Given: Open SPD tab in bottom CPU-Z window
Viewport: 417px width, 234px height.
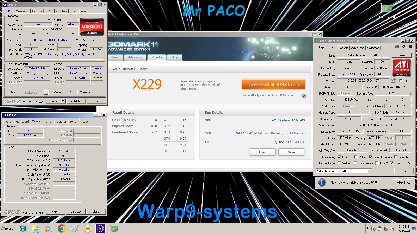Looking at the screenshot, I should click(x=49, y=122).
